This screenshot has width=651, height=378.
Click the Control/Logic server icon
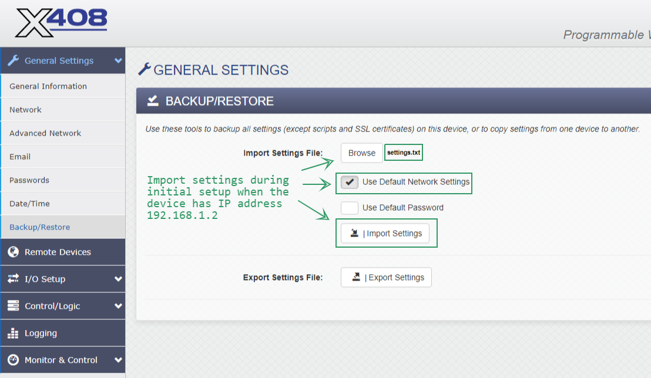(14, 306)
